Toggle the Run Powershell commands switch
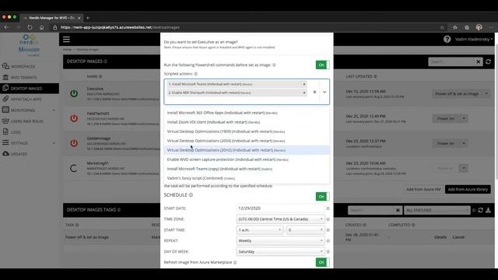498x280 pixels. click(322, 65)
